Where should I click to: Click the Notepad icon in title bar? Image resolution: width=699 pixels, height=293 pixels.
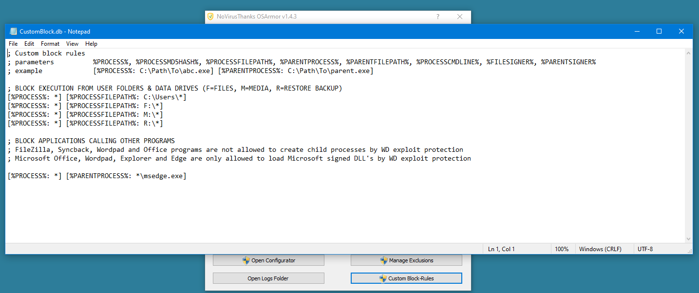point(13,31)
